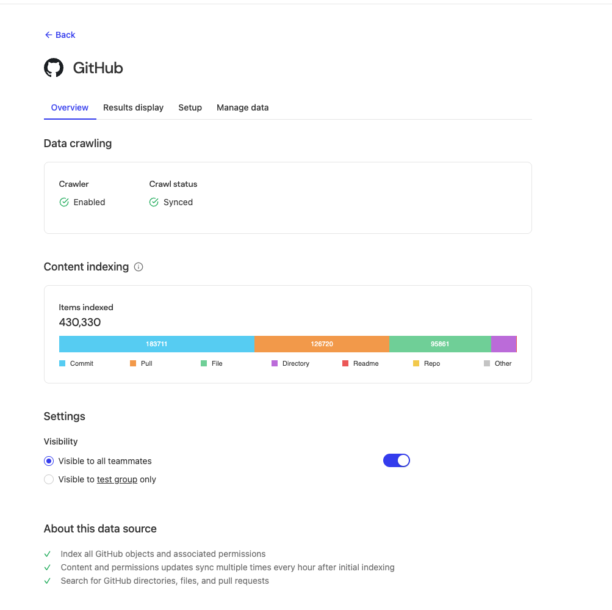Select Visible to test group only radio
Screen dimensions: 612x610
pyautogui.click(x=49, y=479)
